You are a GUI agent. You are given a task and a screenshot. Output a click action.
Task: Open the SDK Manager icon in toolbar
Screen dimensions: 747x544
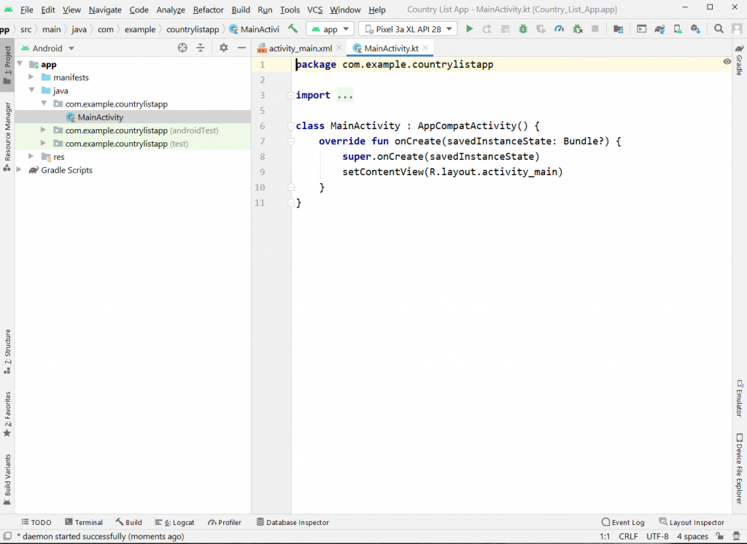tap(695, 29)
